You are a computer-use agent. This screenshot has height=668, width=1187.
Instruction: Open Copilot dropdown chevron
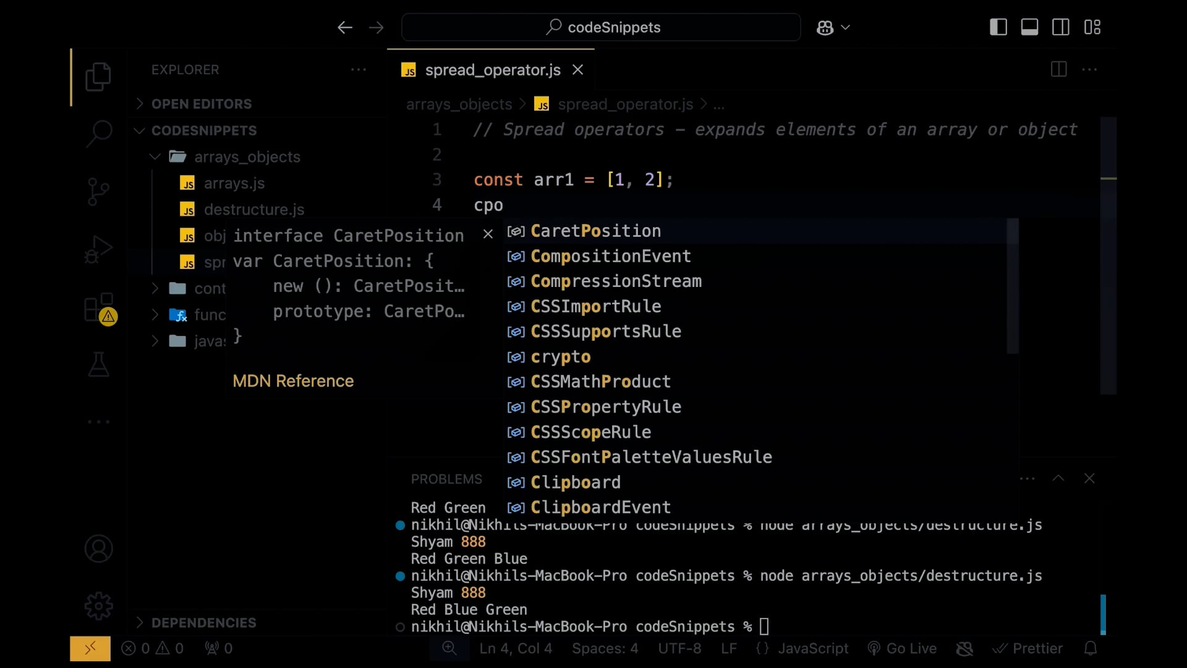click(846, 27)
